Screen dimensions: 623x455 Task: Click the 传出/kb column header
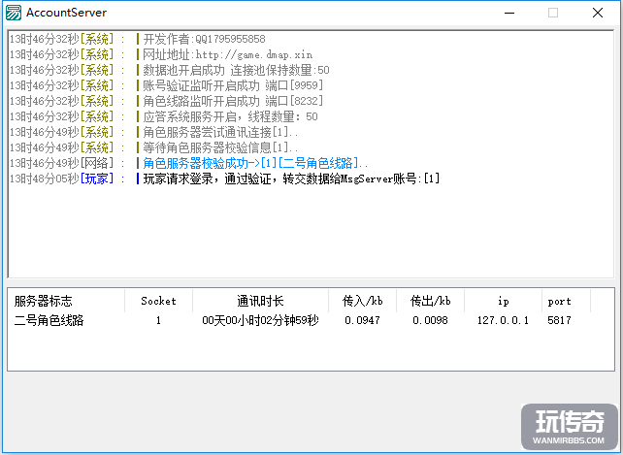(x=430, y=301)
